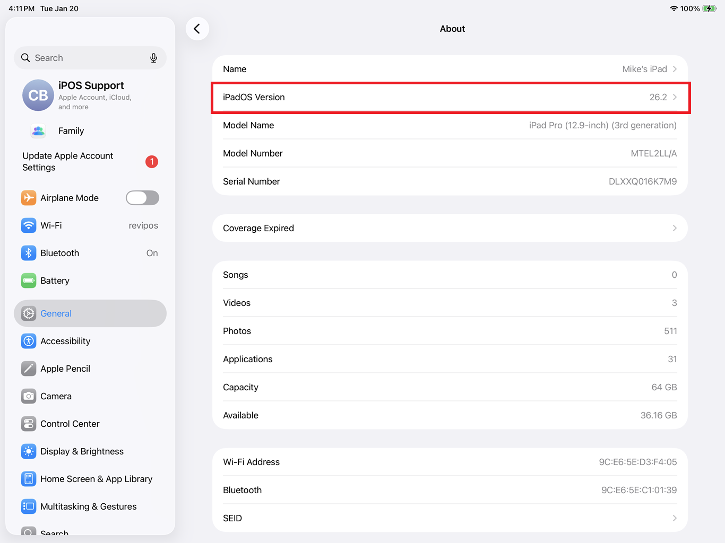Select the iPadOS Version label
This screenshot has width=725, height=543.
pyautogui.click(x=254, y=97)
